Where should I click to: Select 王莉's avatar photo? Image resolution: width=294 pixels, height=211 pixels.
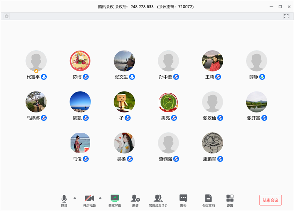click(212, 61)
